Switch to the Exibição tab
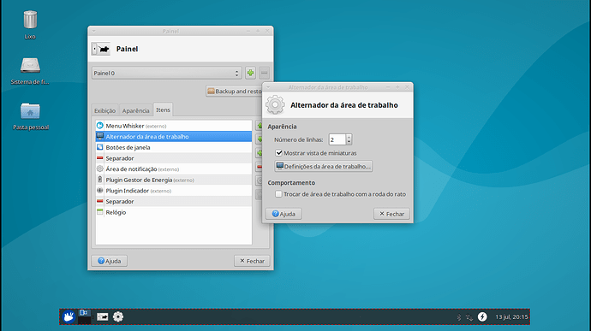This screenshot has height=331, width=591. click(x=104, y=110)
